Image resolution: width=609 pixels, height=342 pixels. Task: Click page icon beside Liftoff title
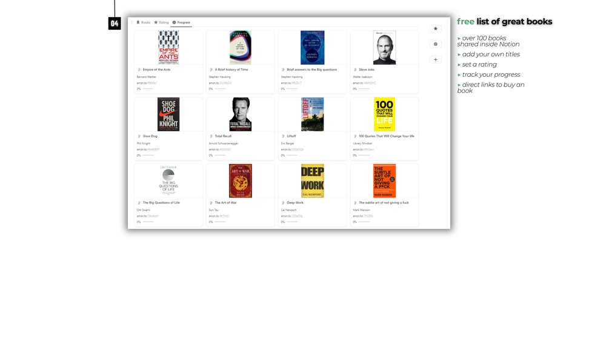pos(283,136)
